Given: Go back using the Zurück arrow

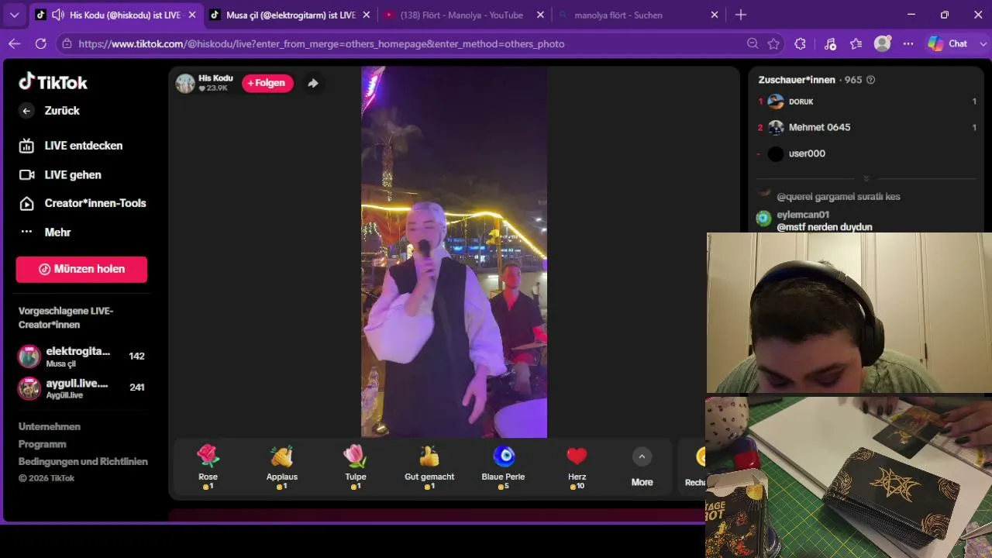Looking at the screenshot, I should (x=26, y=111).
